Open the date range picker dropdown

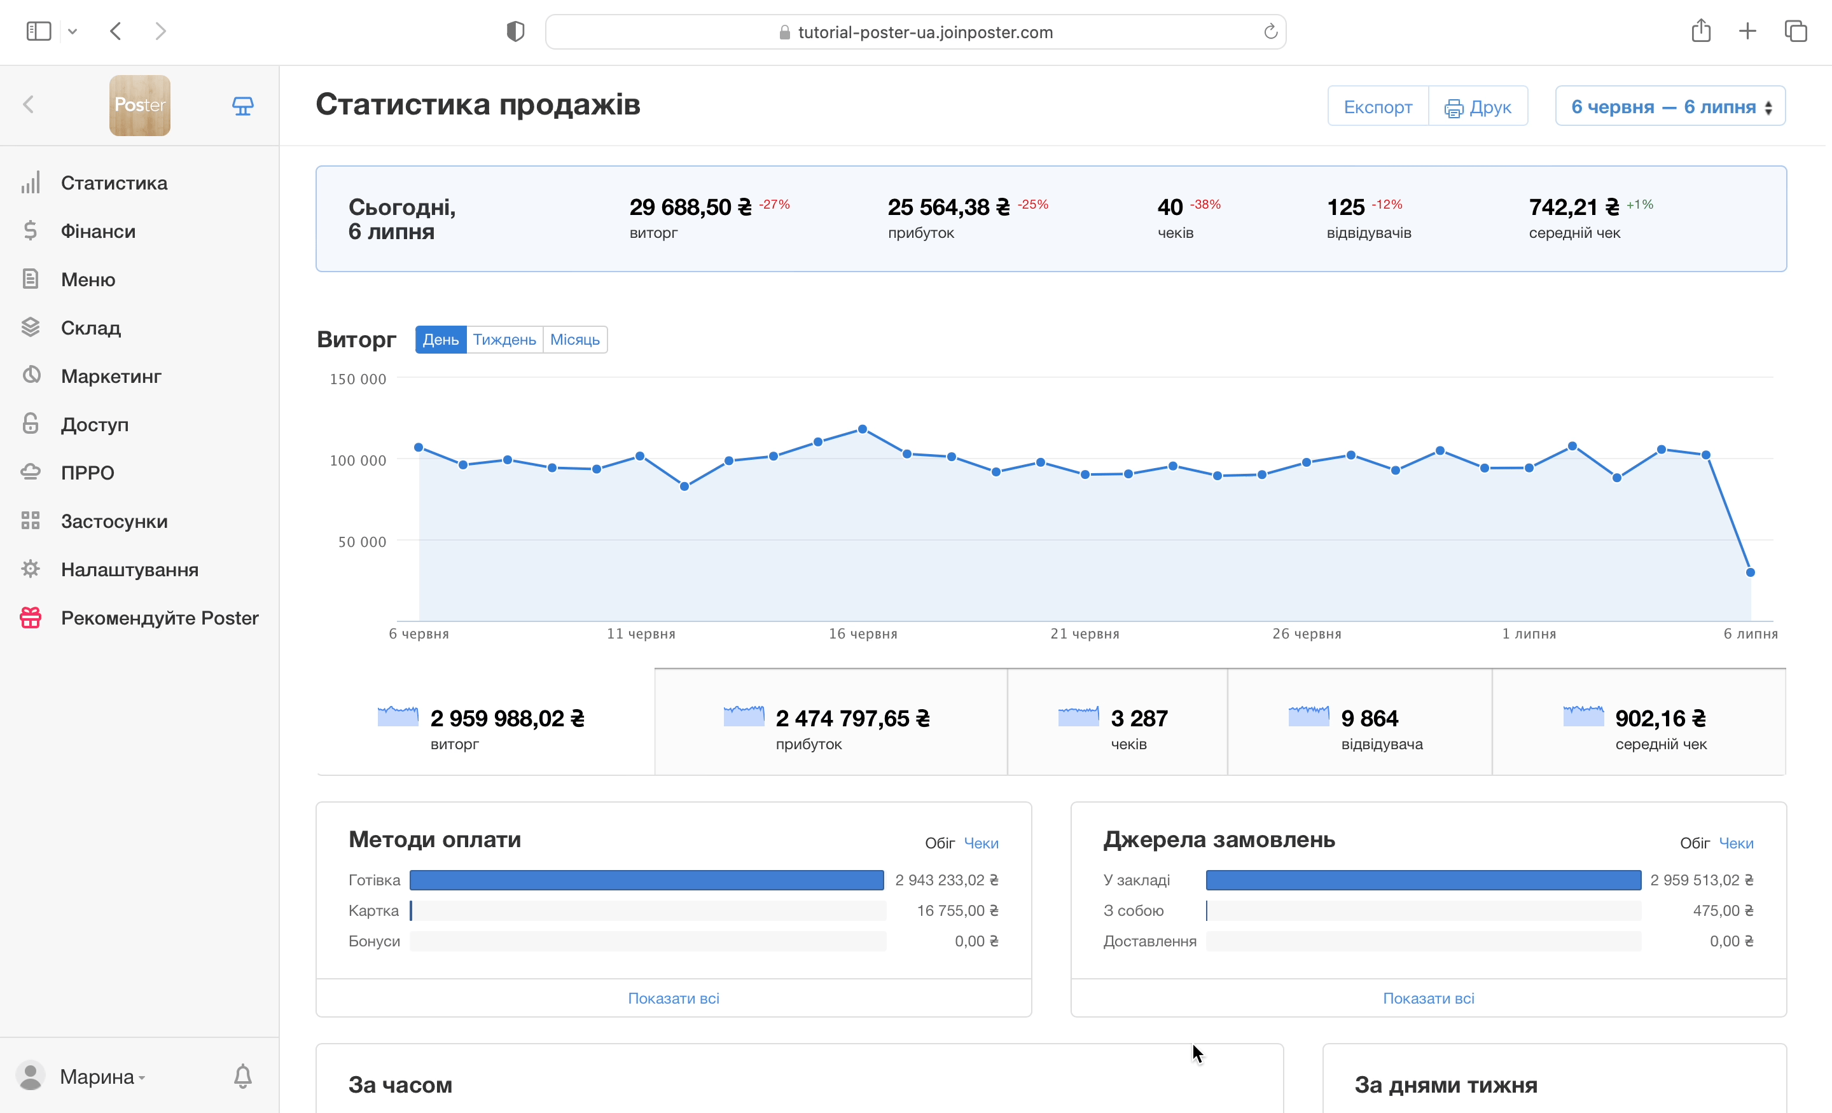tap(1670, 106)
